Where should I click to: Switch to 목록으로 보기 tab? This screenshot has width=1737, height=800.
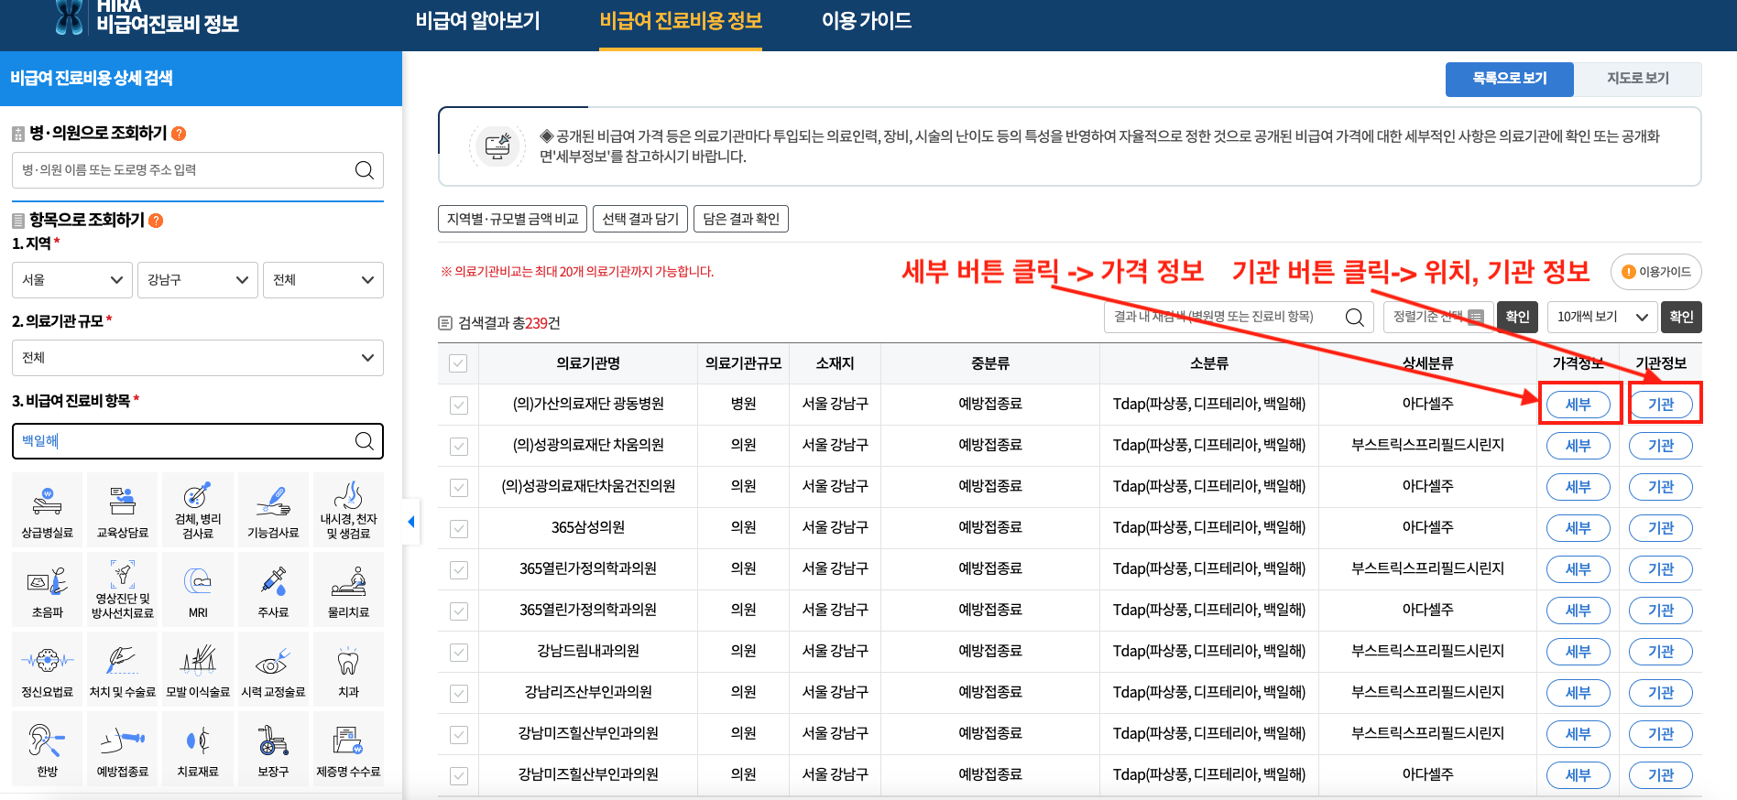tap(1510, 79)
